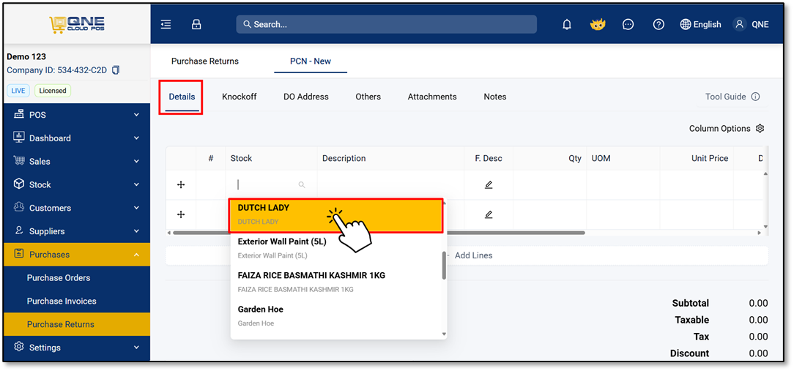
Task: Click the lock screen icon
Action: (x=196, y=24)
